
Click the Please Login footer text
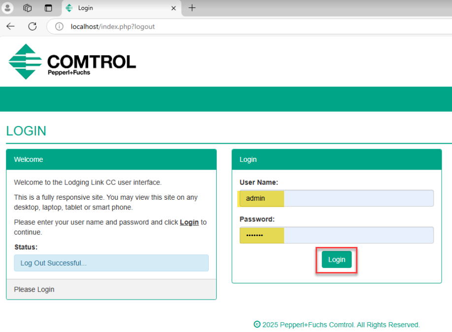coord(34,289)
